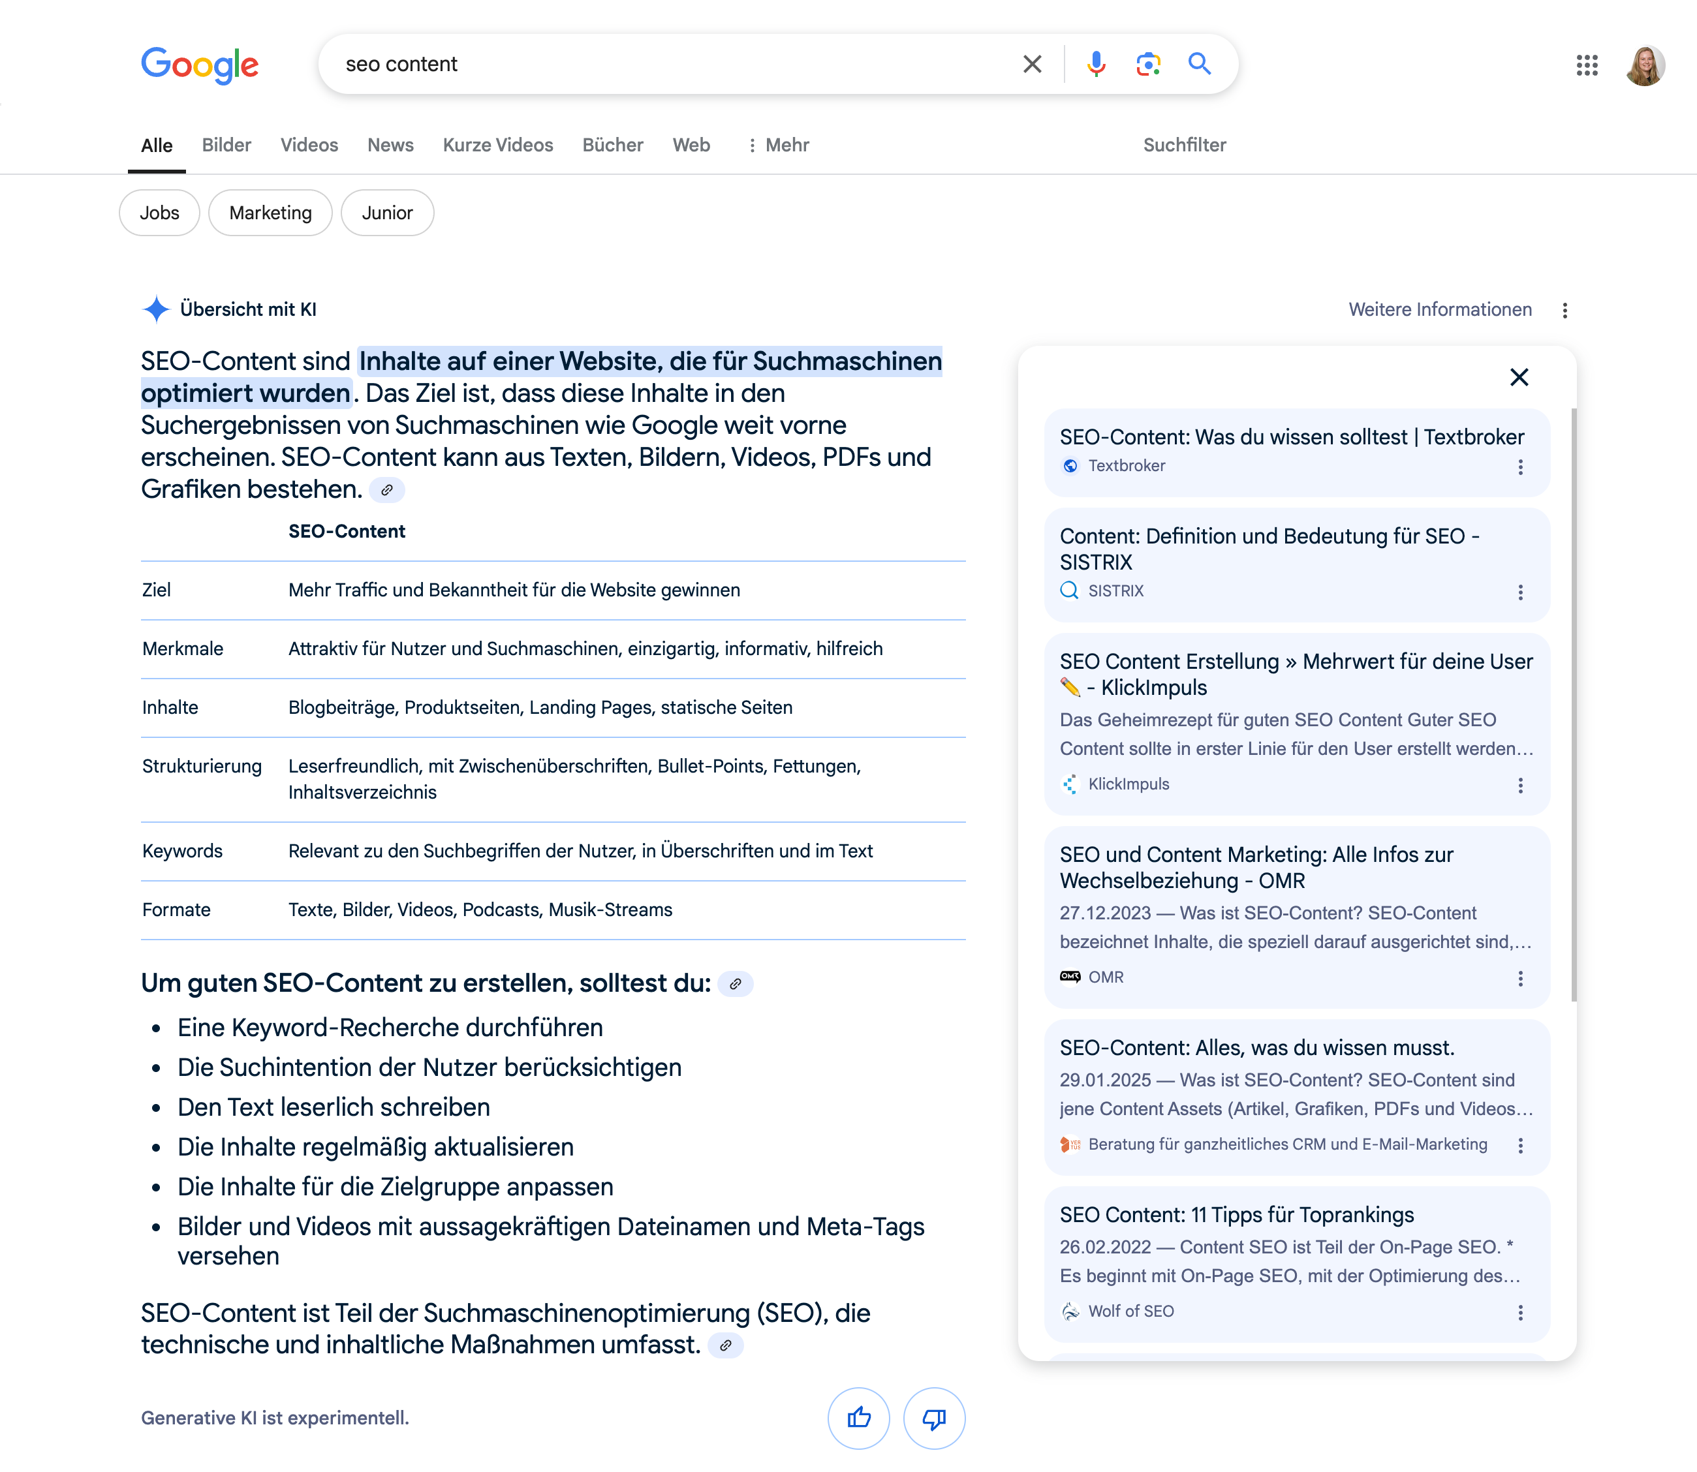Close the sources side panel

(x=1519, y=377)
